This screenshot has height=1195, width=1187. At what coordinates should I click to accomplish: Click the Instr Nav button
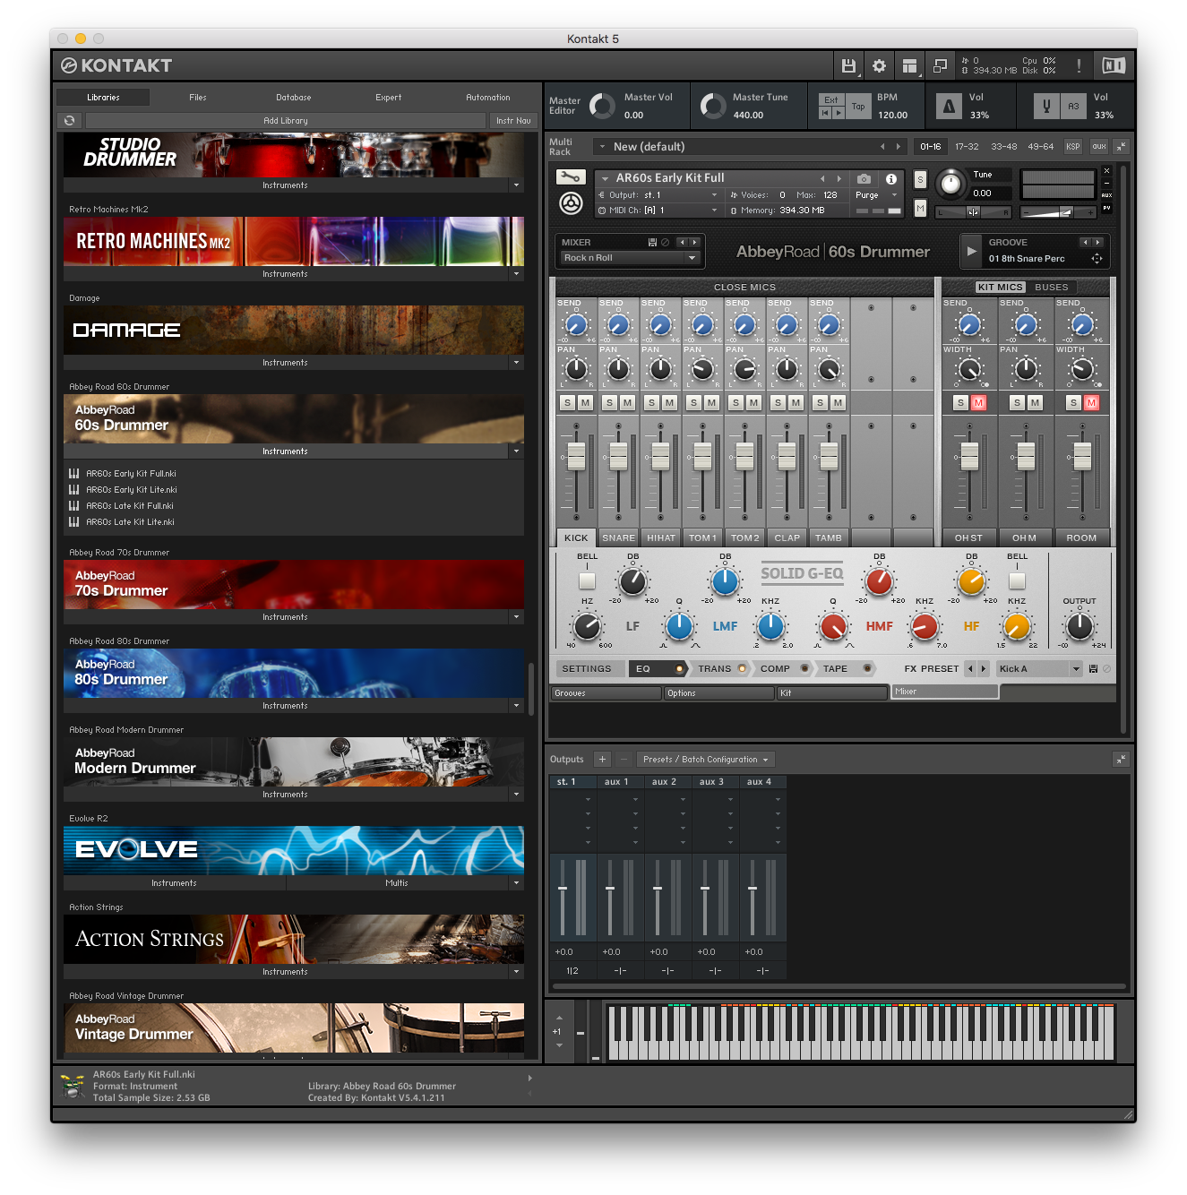click(513, 120)
